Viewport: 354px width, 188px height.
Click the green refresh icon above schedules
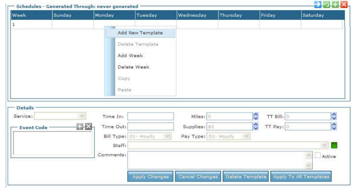click(327, 5)
